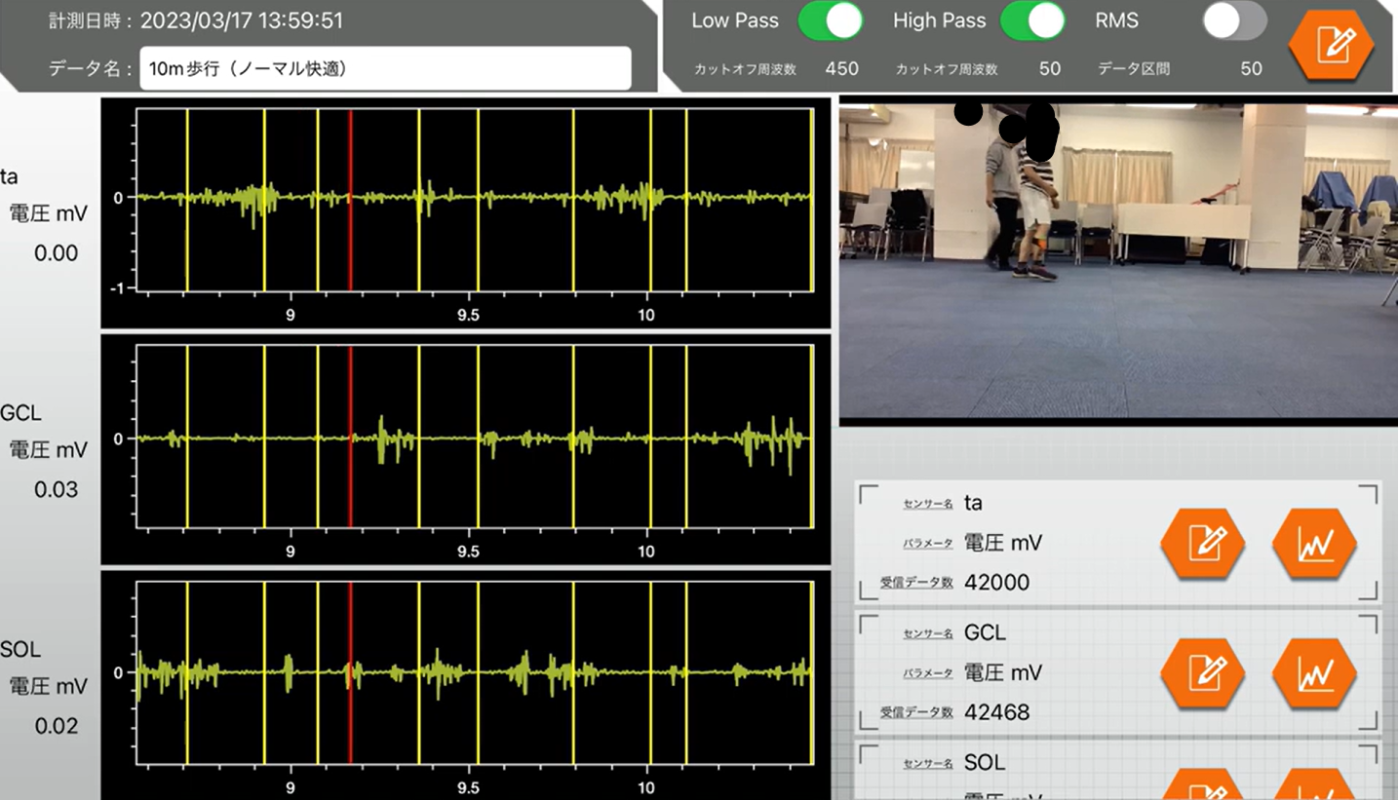Image resolution: width=1398 pixels, height=800 pixels.
Task: Click the RMS データ区間 value
Action: (1251, 69)
